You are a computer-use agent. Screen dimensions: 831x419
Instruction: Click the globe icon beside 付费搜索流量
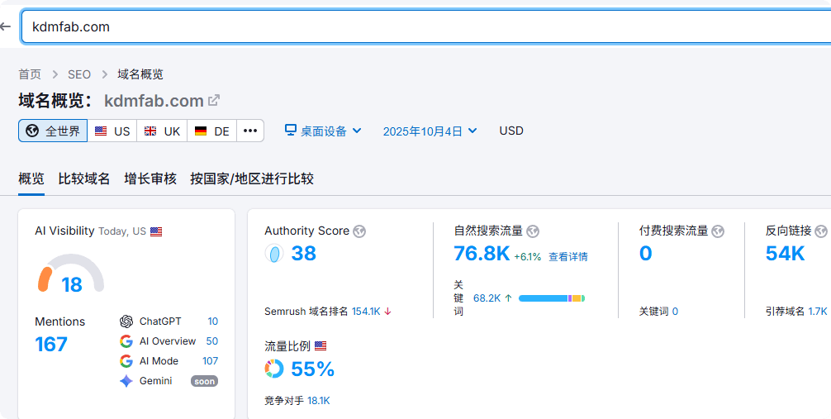[x=718, y=231]
